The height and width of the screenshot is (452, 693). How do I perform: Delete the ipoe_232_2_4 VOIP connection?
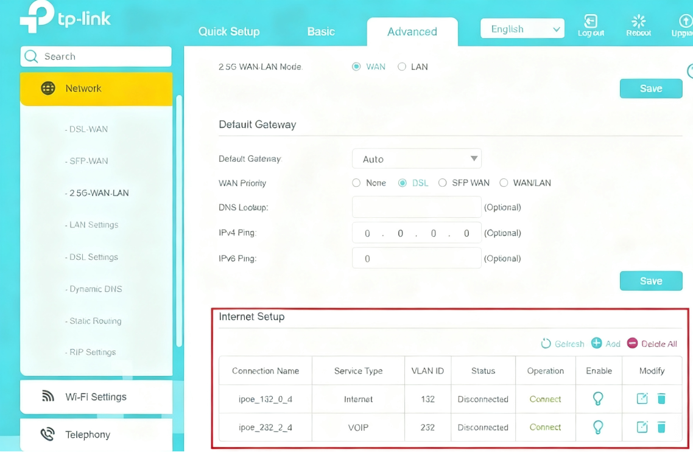(661, 427)
